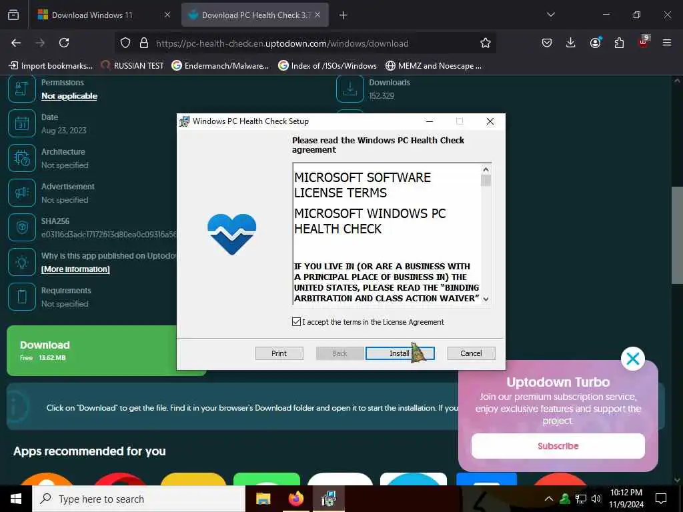
Task: Click the Advertisement megaphone icon
Action: point(22,193)
